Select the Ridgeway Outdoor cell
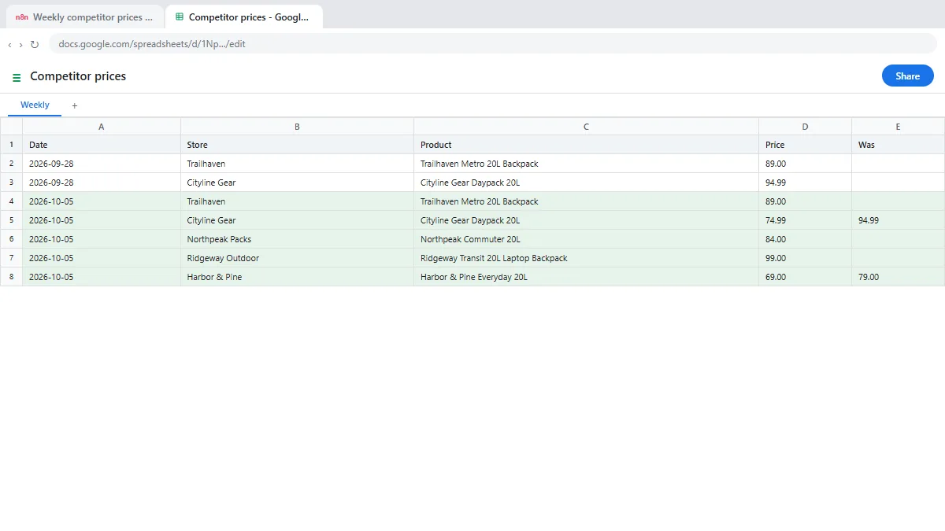Screen dimensions: 945x531 click(x=297, y=258)
